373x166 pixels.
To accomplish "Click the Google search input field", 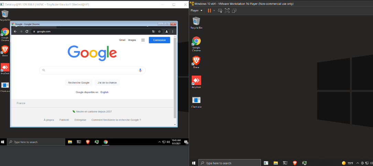I will tap(92, 70).
